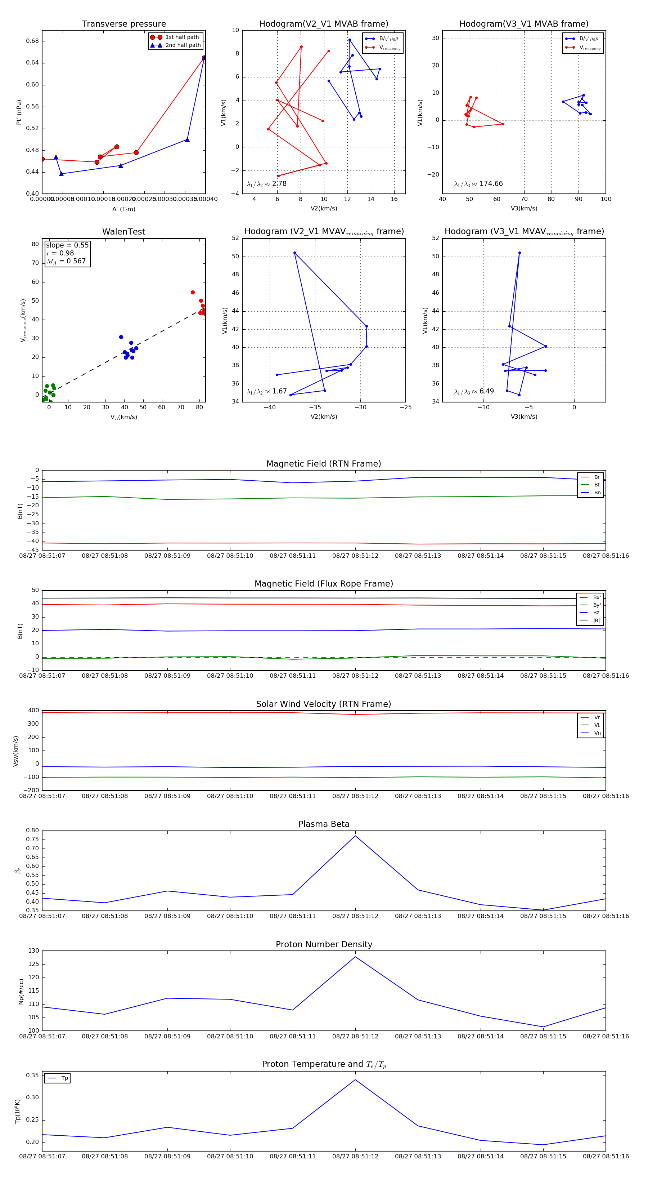Image resolution: width=648 pixels, height=1189 pixels.
Task: Click the 'Transverse pressure' plot title
Action: [x=123, y=24]
